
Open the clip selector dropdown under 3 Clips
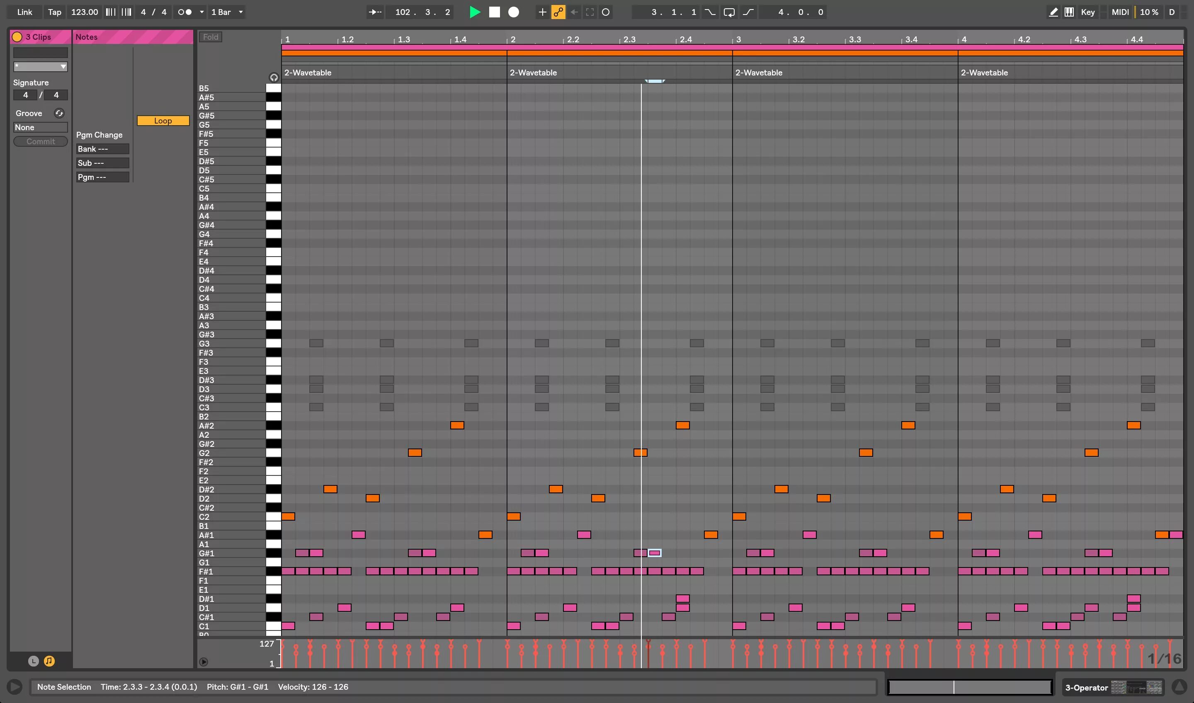pos(40,67)
